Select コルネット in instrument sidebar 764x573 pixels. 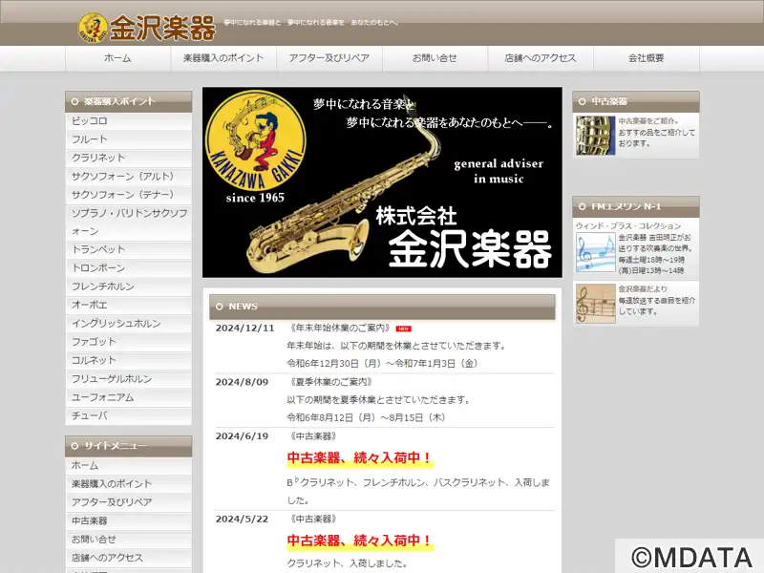pos(129,361)
